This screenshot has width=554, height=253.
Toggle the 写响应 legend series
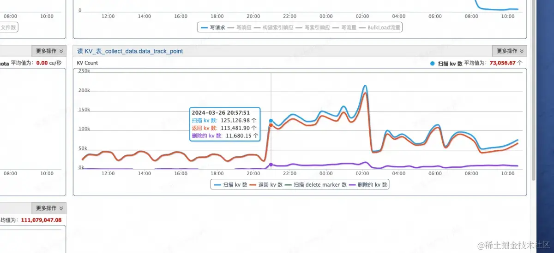click(x=240, y=28)
